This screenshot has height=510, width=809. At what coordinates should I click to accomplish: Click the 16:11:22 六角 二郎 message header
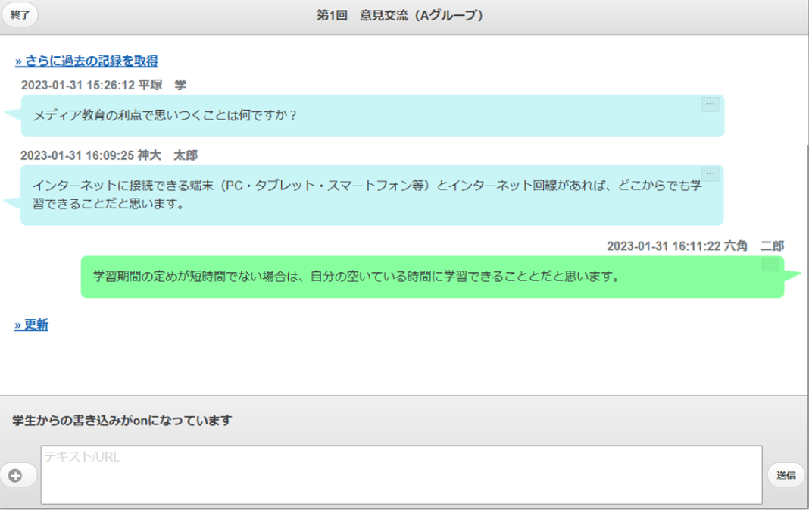695,246
